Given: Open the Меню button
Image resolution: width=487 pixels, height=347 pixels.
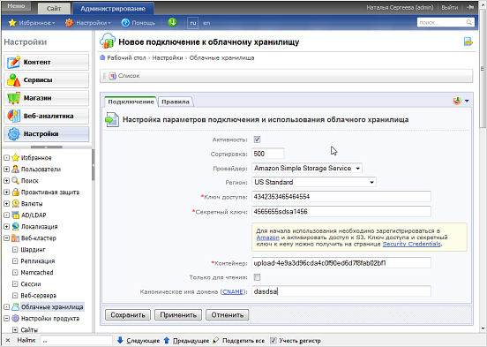Looking at the screenshot, I should 16,6.
